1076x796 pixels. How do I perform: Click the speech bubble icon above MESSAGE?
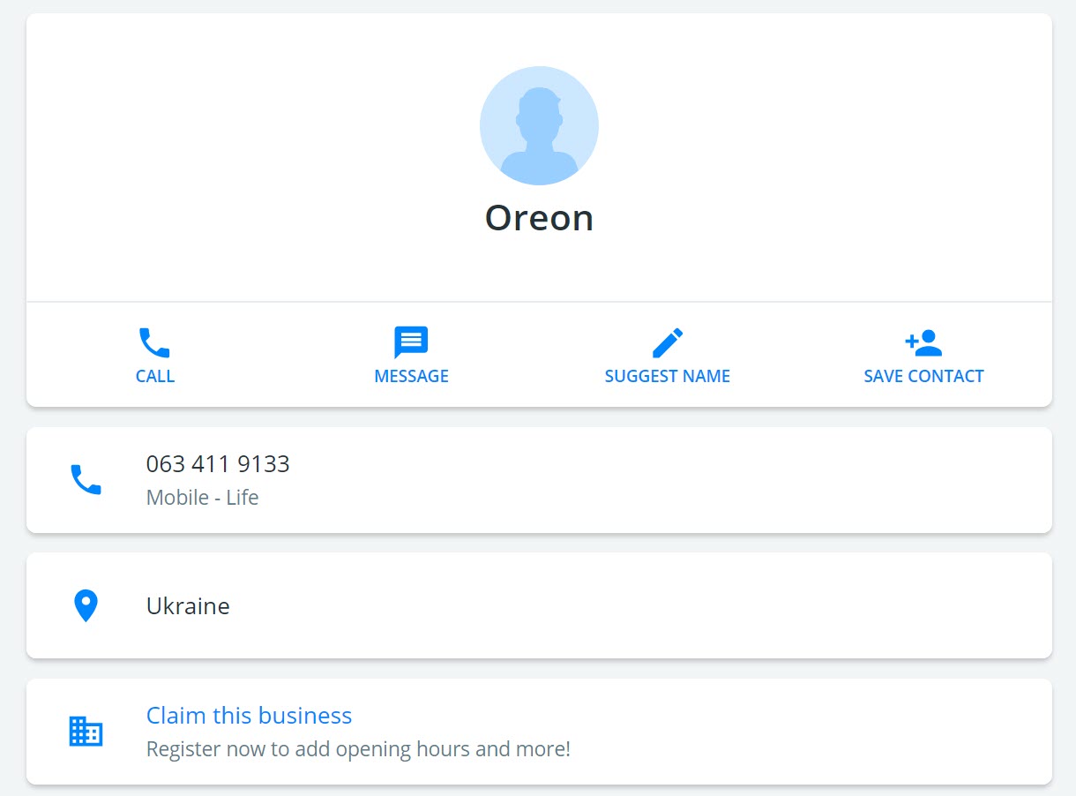tap(411, 342)
